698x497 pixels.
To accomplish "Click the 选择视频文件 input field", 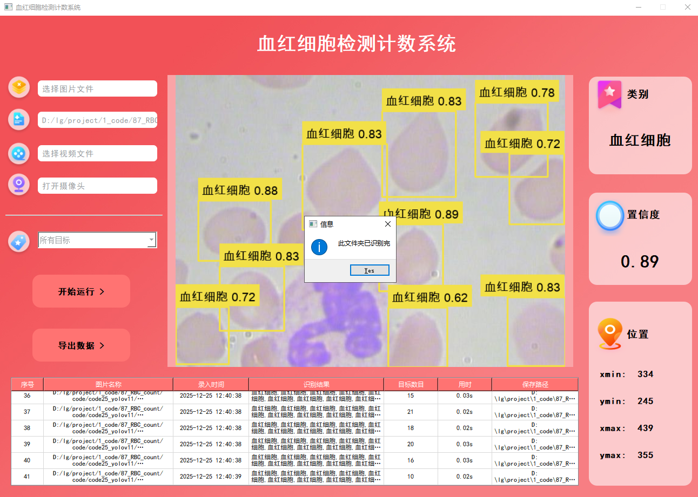I will 97,153.
